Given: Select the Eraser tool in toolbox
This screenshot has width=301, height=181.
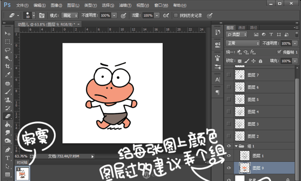Looking at the screenshot, I should point(8,116).
